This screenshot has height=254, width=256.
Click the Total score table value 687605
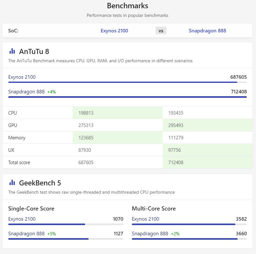[86, 163]
